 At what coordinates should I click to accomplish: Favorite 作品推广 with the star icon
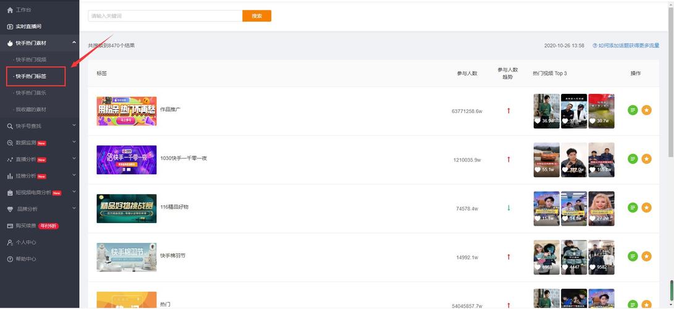(646, 111)
